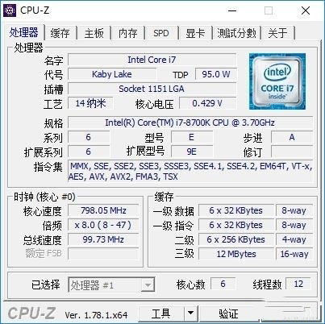This screenshot has width=325, height=324.
Task: Minimize the CPU-Z window
Action: coord(232,10)
